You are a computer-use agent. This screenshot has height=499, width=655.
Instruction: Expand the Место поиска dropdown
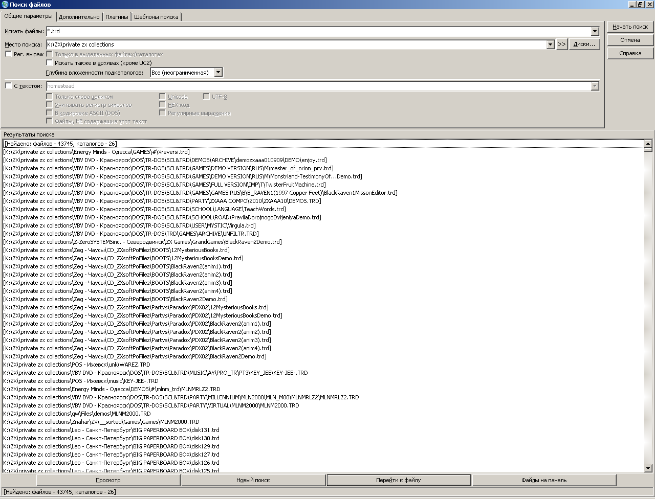coord(550,44)
